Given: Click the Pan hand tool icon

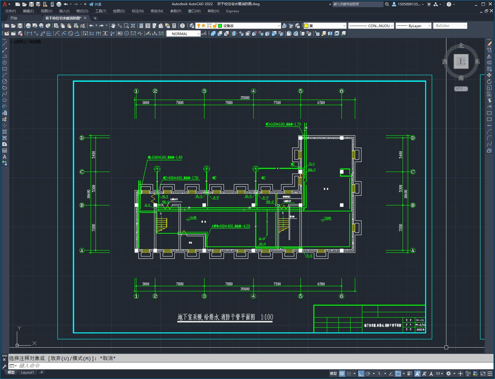Looking at the screenshot, I should point(113,26).
